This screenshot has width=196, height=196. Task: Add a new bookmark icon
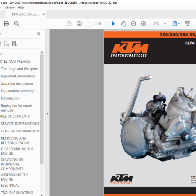pos(6,44)
